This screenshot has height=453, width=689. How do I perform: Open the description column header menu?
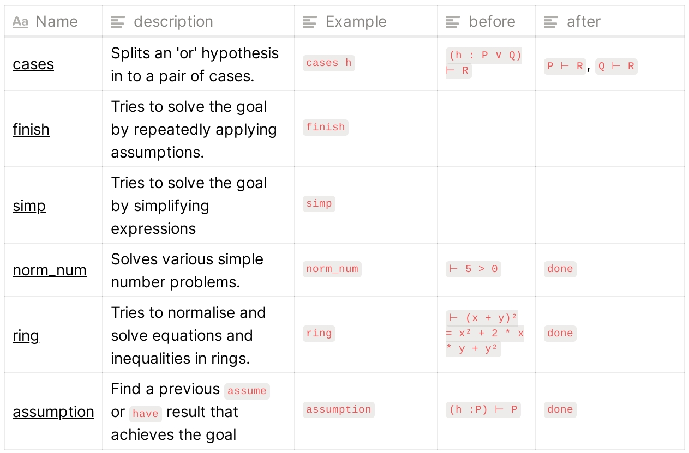coord(173,22)
